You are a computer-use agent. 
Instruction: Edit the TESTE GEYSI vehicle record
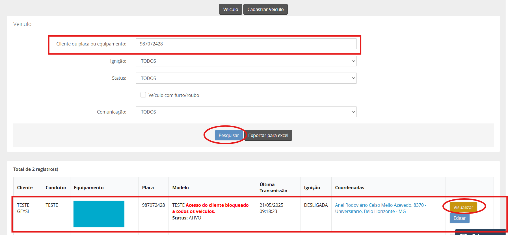point(459,218)
